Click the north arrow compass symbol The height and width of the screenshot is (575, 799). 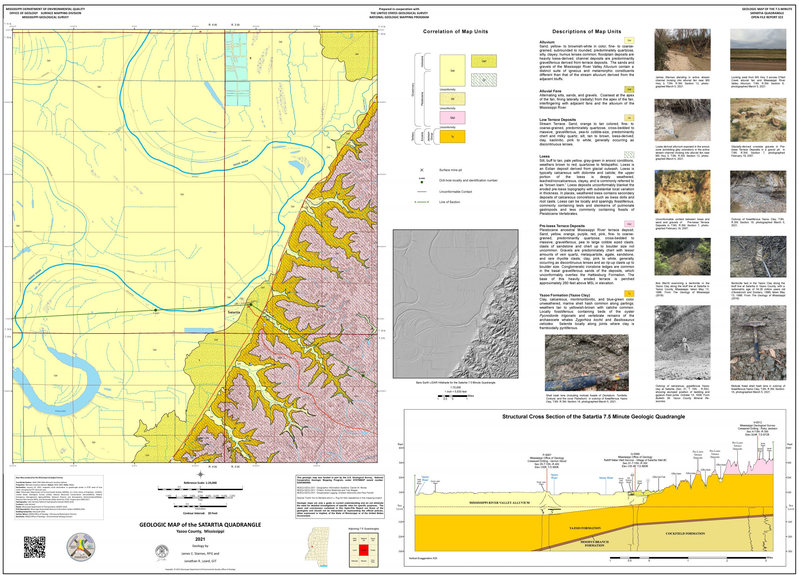200,474
